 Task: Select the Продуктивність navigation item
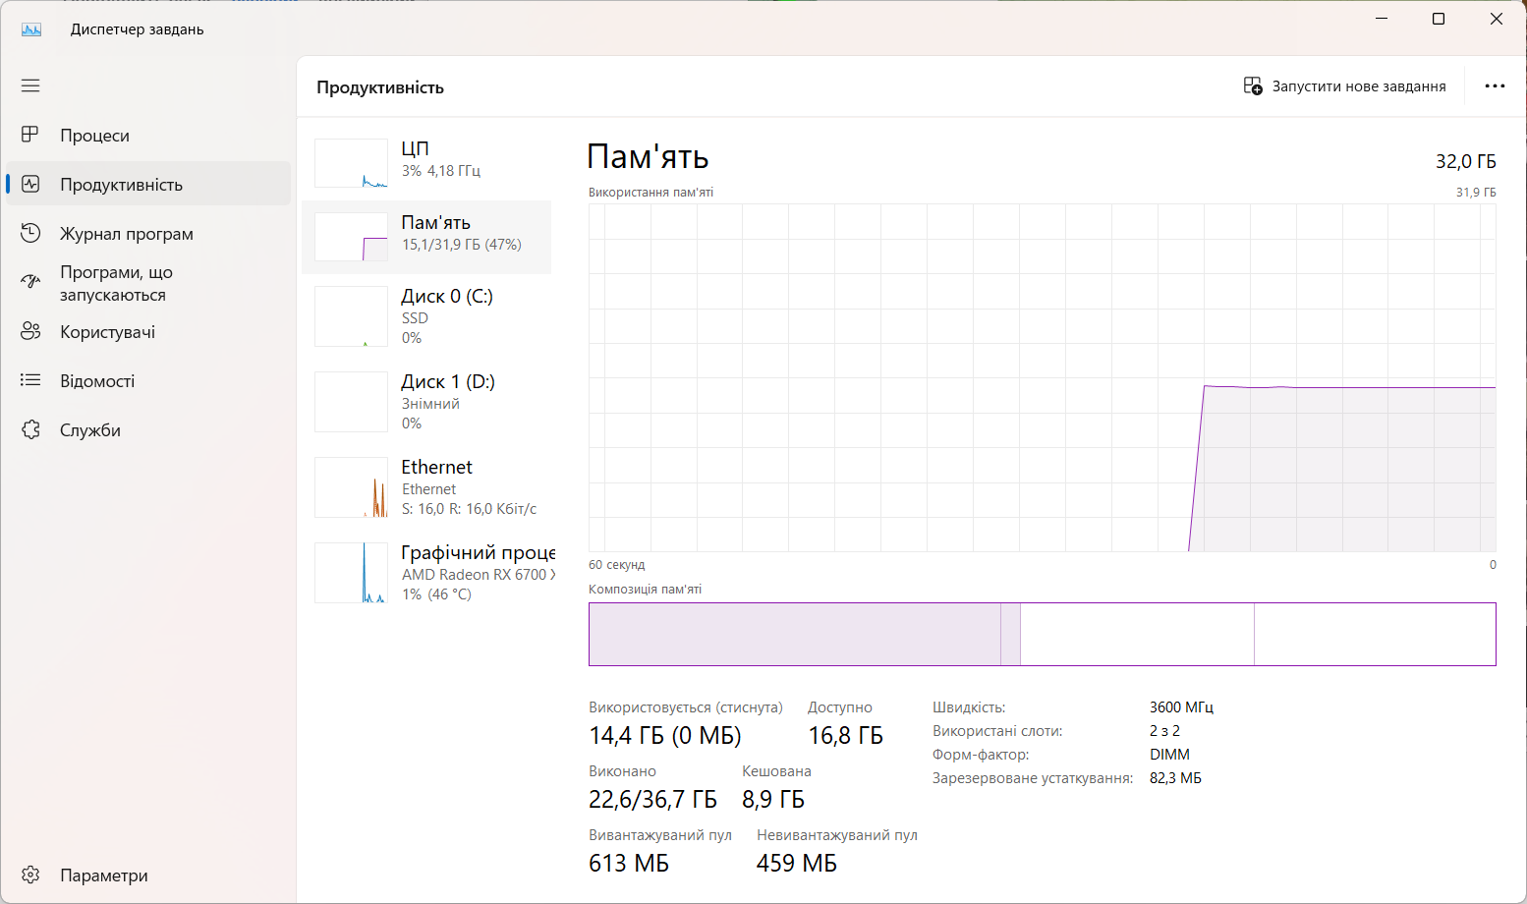148,185
